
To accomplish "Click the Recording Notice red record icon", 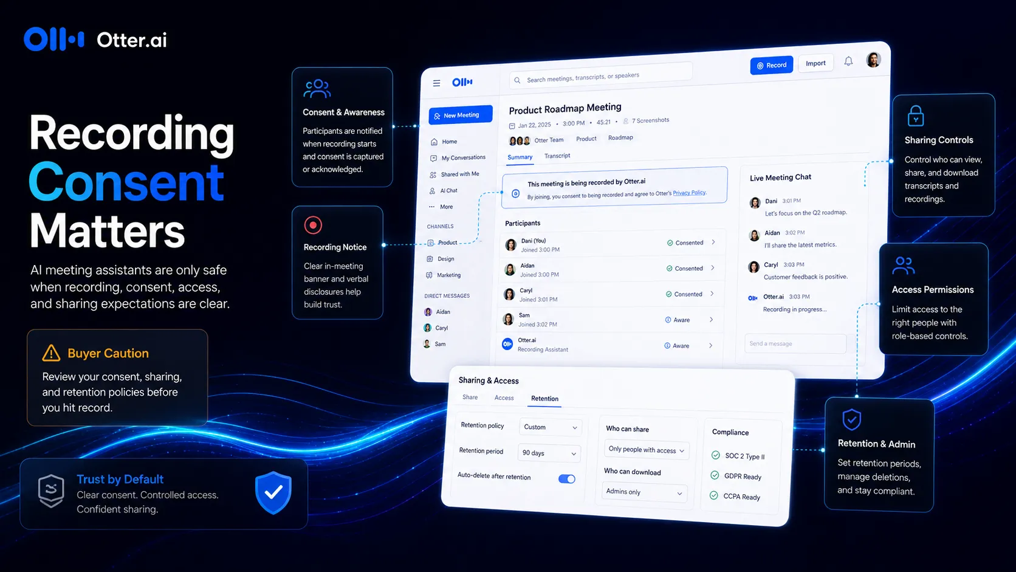I will point(313,225).
